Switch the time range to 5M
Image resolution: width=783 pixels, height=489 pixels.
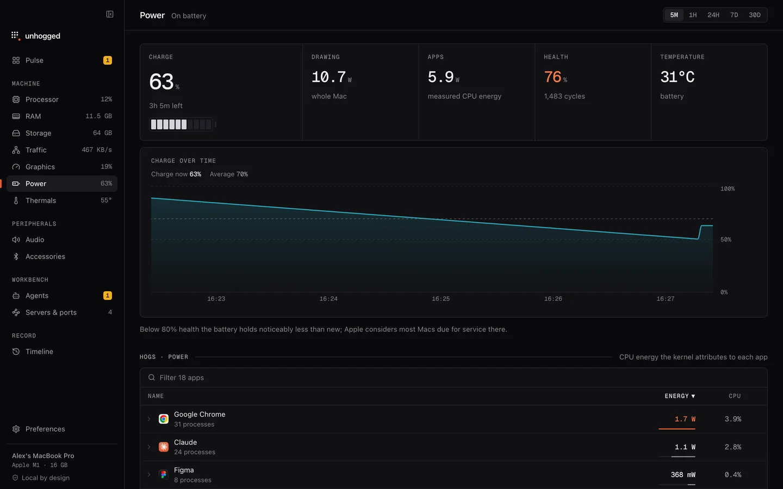click(674, 15)
